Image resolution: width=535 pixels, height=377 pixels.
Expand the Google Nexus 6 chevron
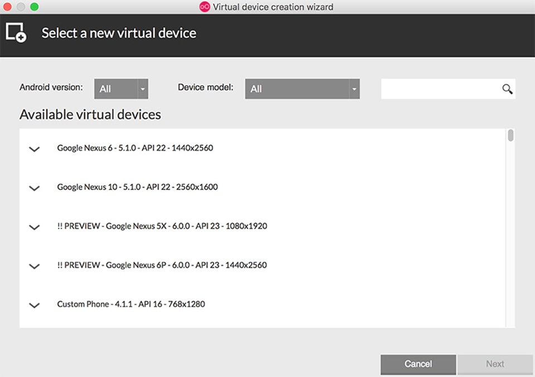[x=35, y=149]
